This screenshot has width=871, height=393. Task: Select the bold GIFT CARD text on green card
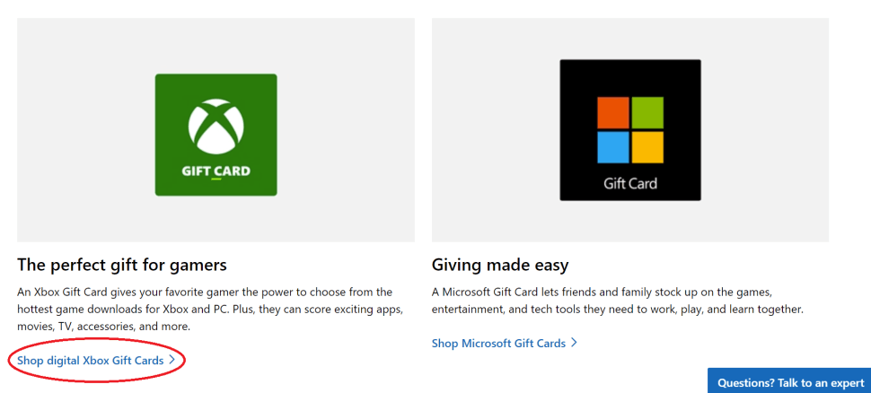pos(216,170)
